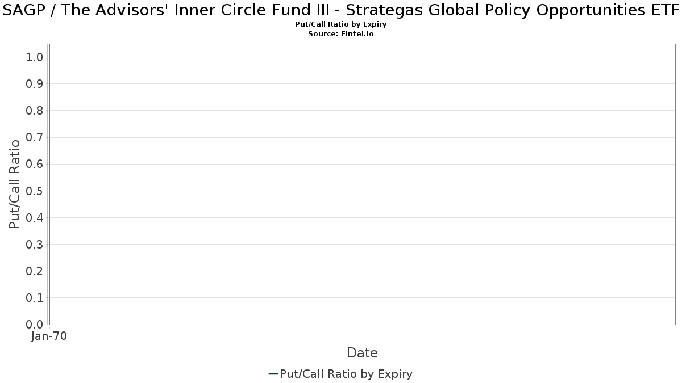This screenshot has height=383, width=682.
Task: Click the 0.8 y-axis tick label
Action: point(35,111)
